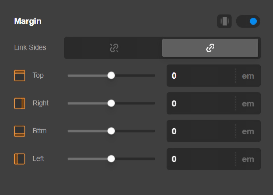The image size is (273, 195).
Task: Click the Right margin icon
Action: [x=19, y=103]
